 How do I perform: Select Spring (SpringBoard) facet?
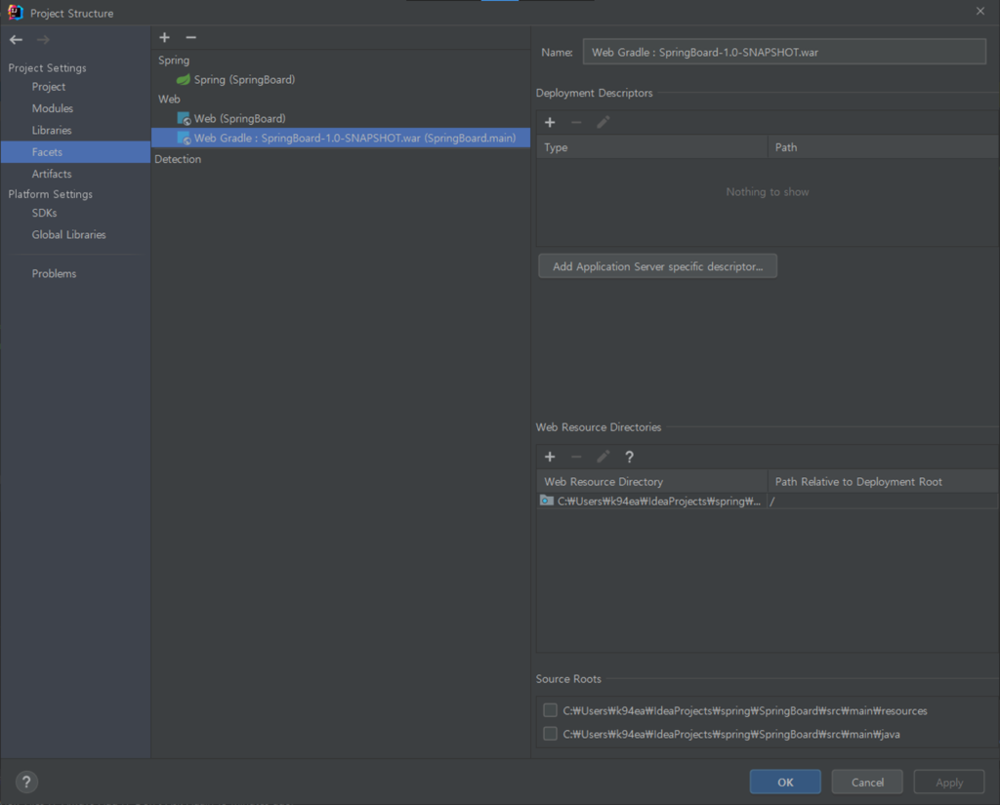click(243, 80)
